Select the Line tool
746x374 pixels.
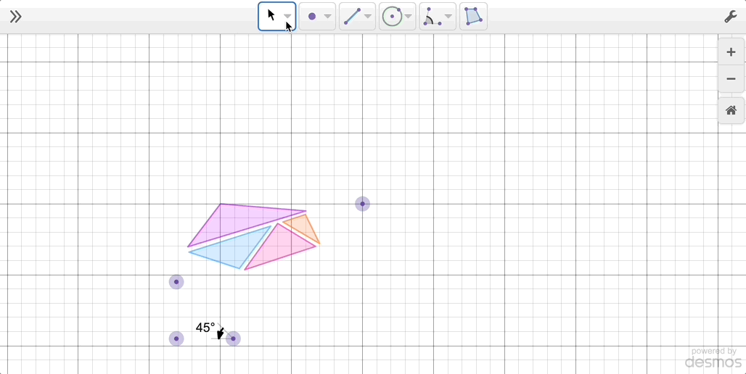pos(352,16)
